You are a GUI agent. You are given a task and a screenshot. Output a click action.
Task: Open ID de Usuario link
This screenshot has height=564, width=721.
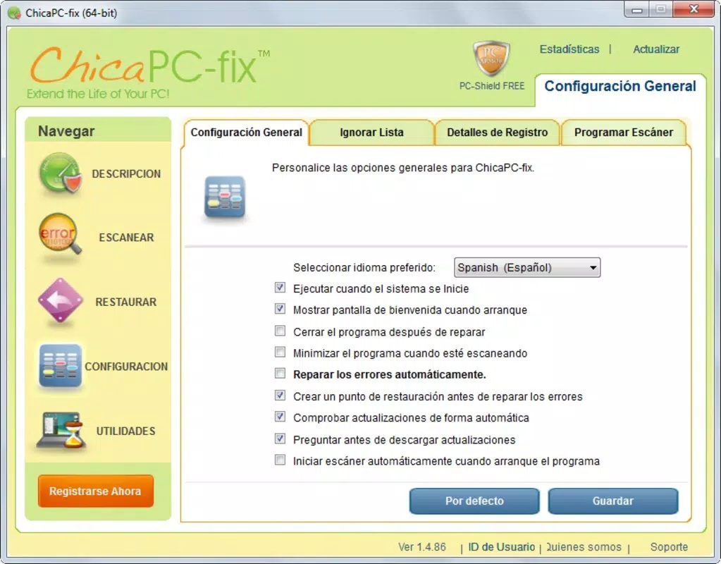[501, 547]
